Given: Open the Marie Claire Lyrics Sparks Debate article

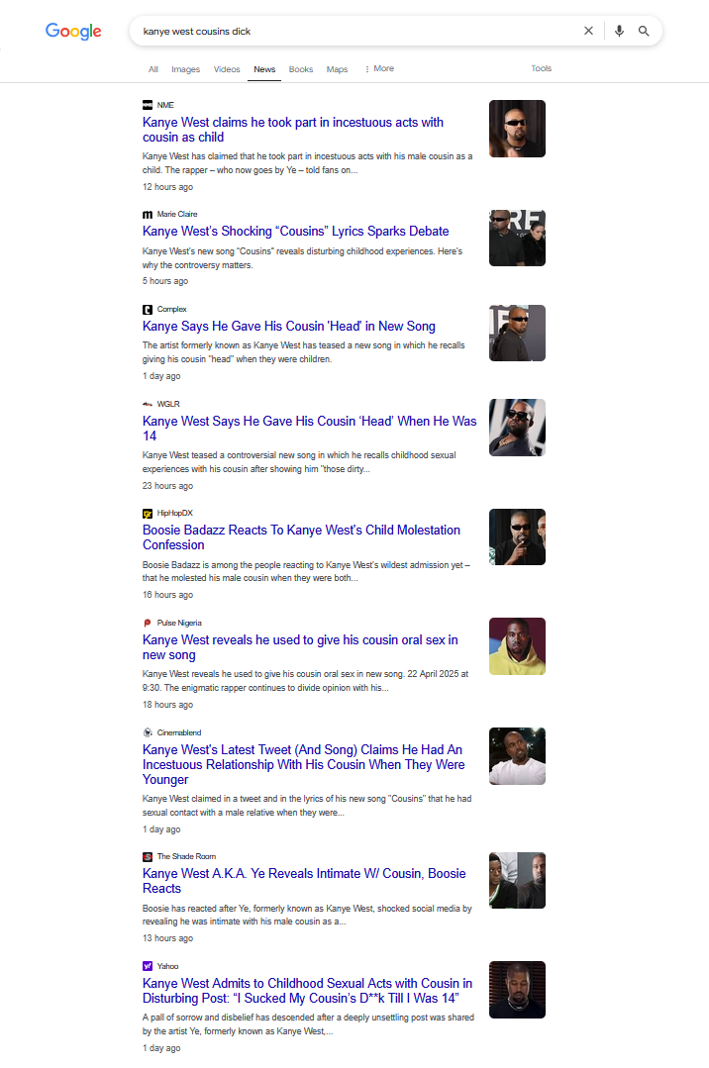Looking at the screenshot, I should pos(295,231).
